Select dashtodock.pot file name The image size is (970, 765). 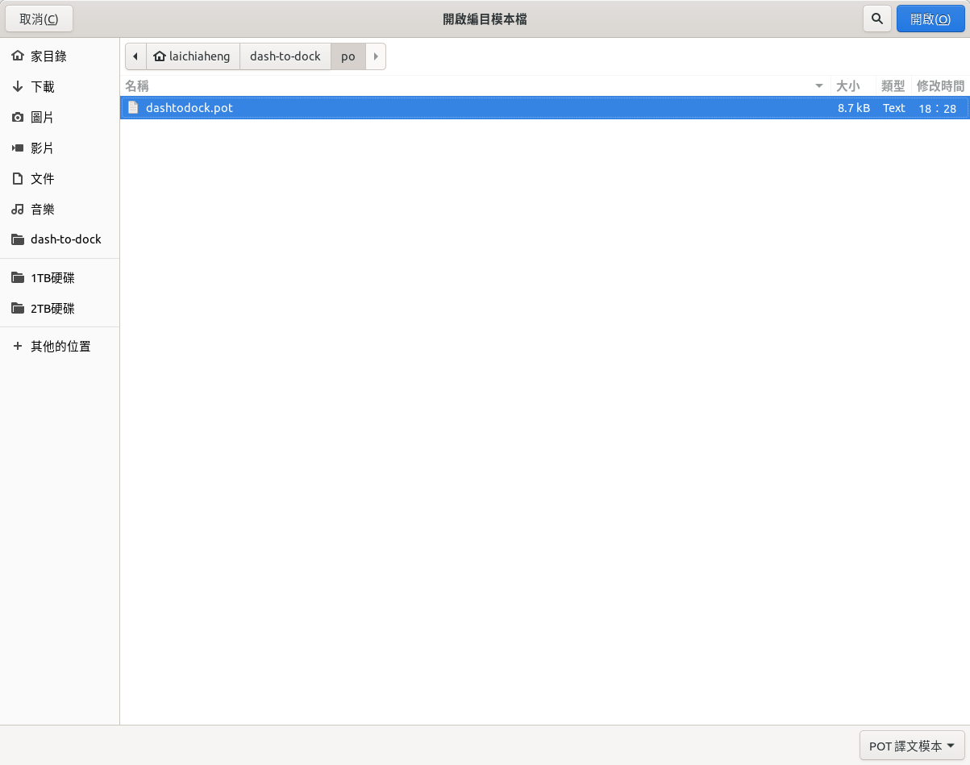pyautogui.click(x=189, y=108)
